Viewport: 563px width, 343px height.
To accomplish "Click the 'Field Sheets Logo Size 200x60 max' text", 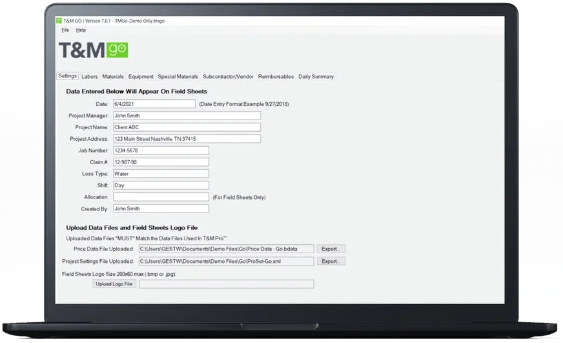I will point(119,274).
